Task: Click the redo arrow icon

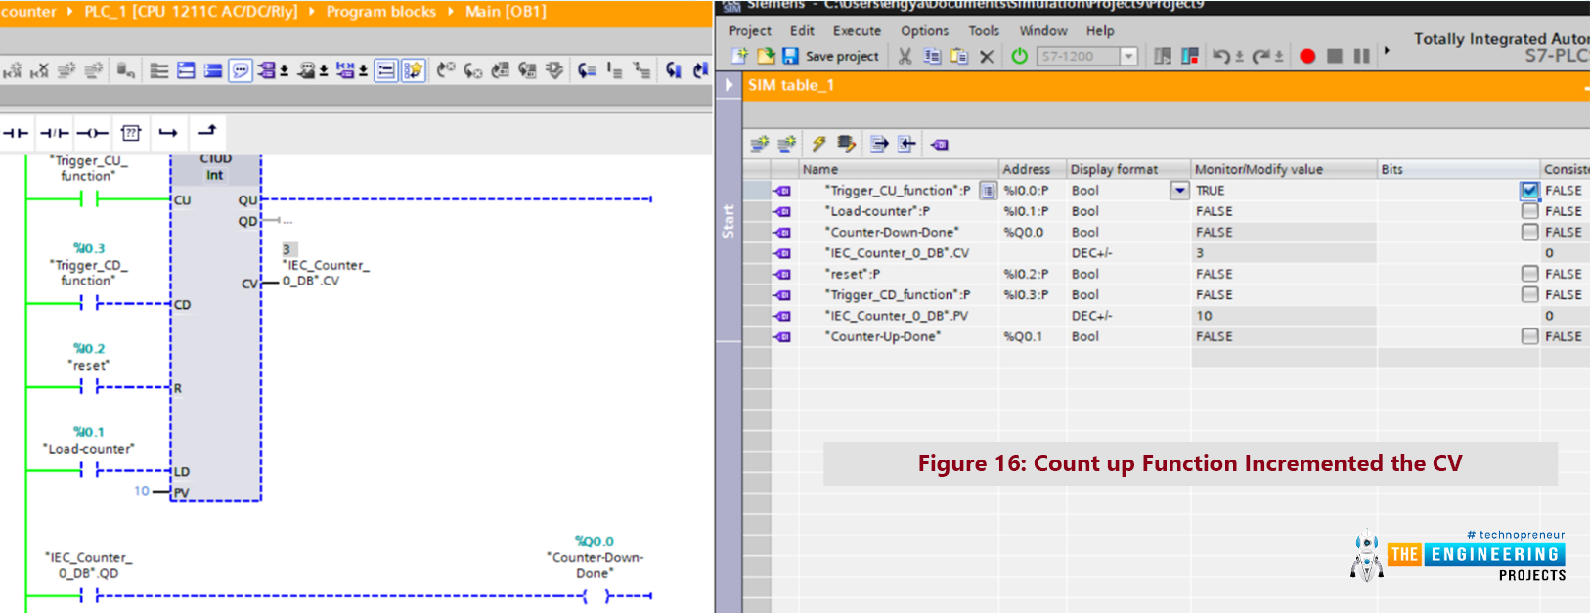Action: (1260, 56)
